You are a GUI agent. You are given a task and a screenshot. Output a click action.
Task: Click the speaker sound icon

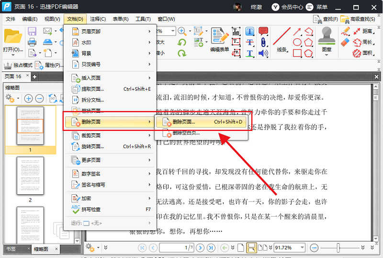[263, 53]
